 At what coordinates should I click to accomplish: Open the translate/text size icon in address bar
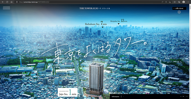coord(166,2)
